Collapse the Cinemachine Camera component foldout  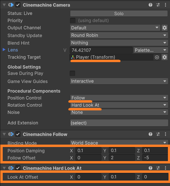[4, 5]
